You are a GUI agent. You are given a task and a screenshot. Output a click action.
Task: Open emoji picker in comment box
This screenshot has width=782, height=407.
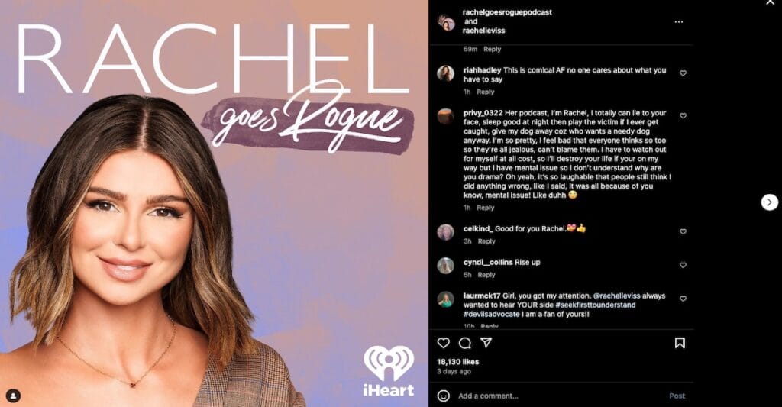tap(444, 396)
